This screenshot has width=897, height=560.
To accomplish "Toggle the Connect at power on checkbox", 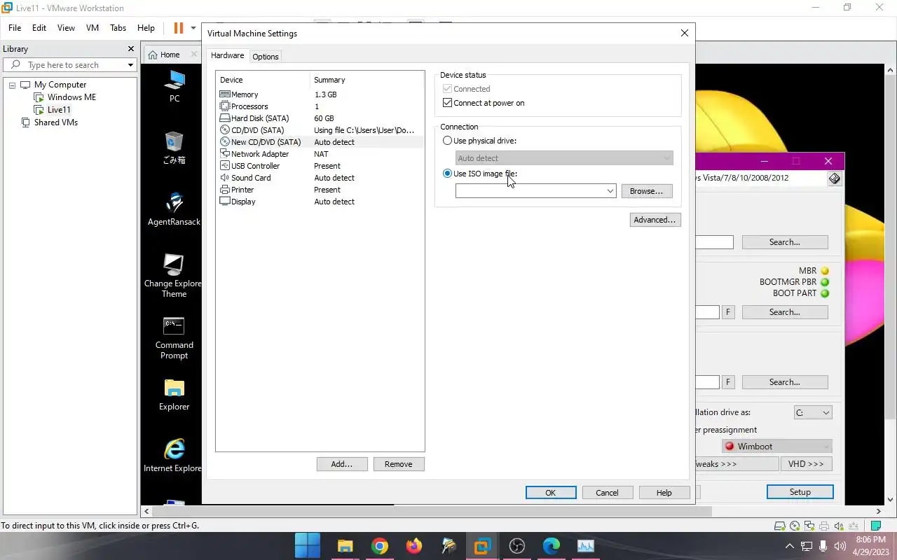I will click(x=448, y=103).
